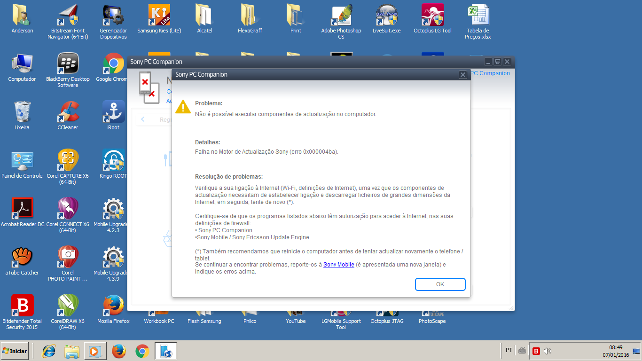Click the OK button in error dialog
642x361 pixels.
[x=440, y=284]
